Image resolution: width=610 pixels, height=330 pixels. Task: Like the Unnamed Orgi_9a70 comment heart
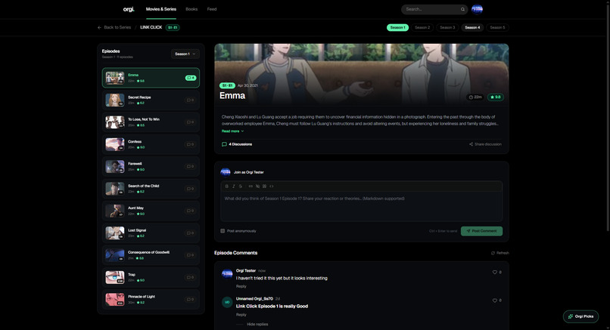(495, 301)
